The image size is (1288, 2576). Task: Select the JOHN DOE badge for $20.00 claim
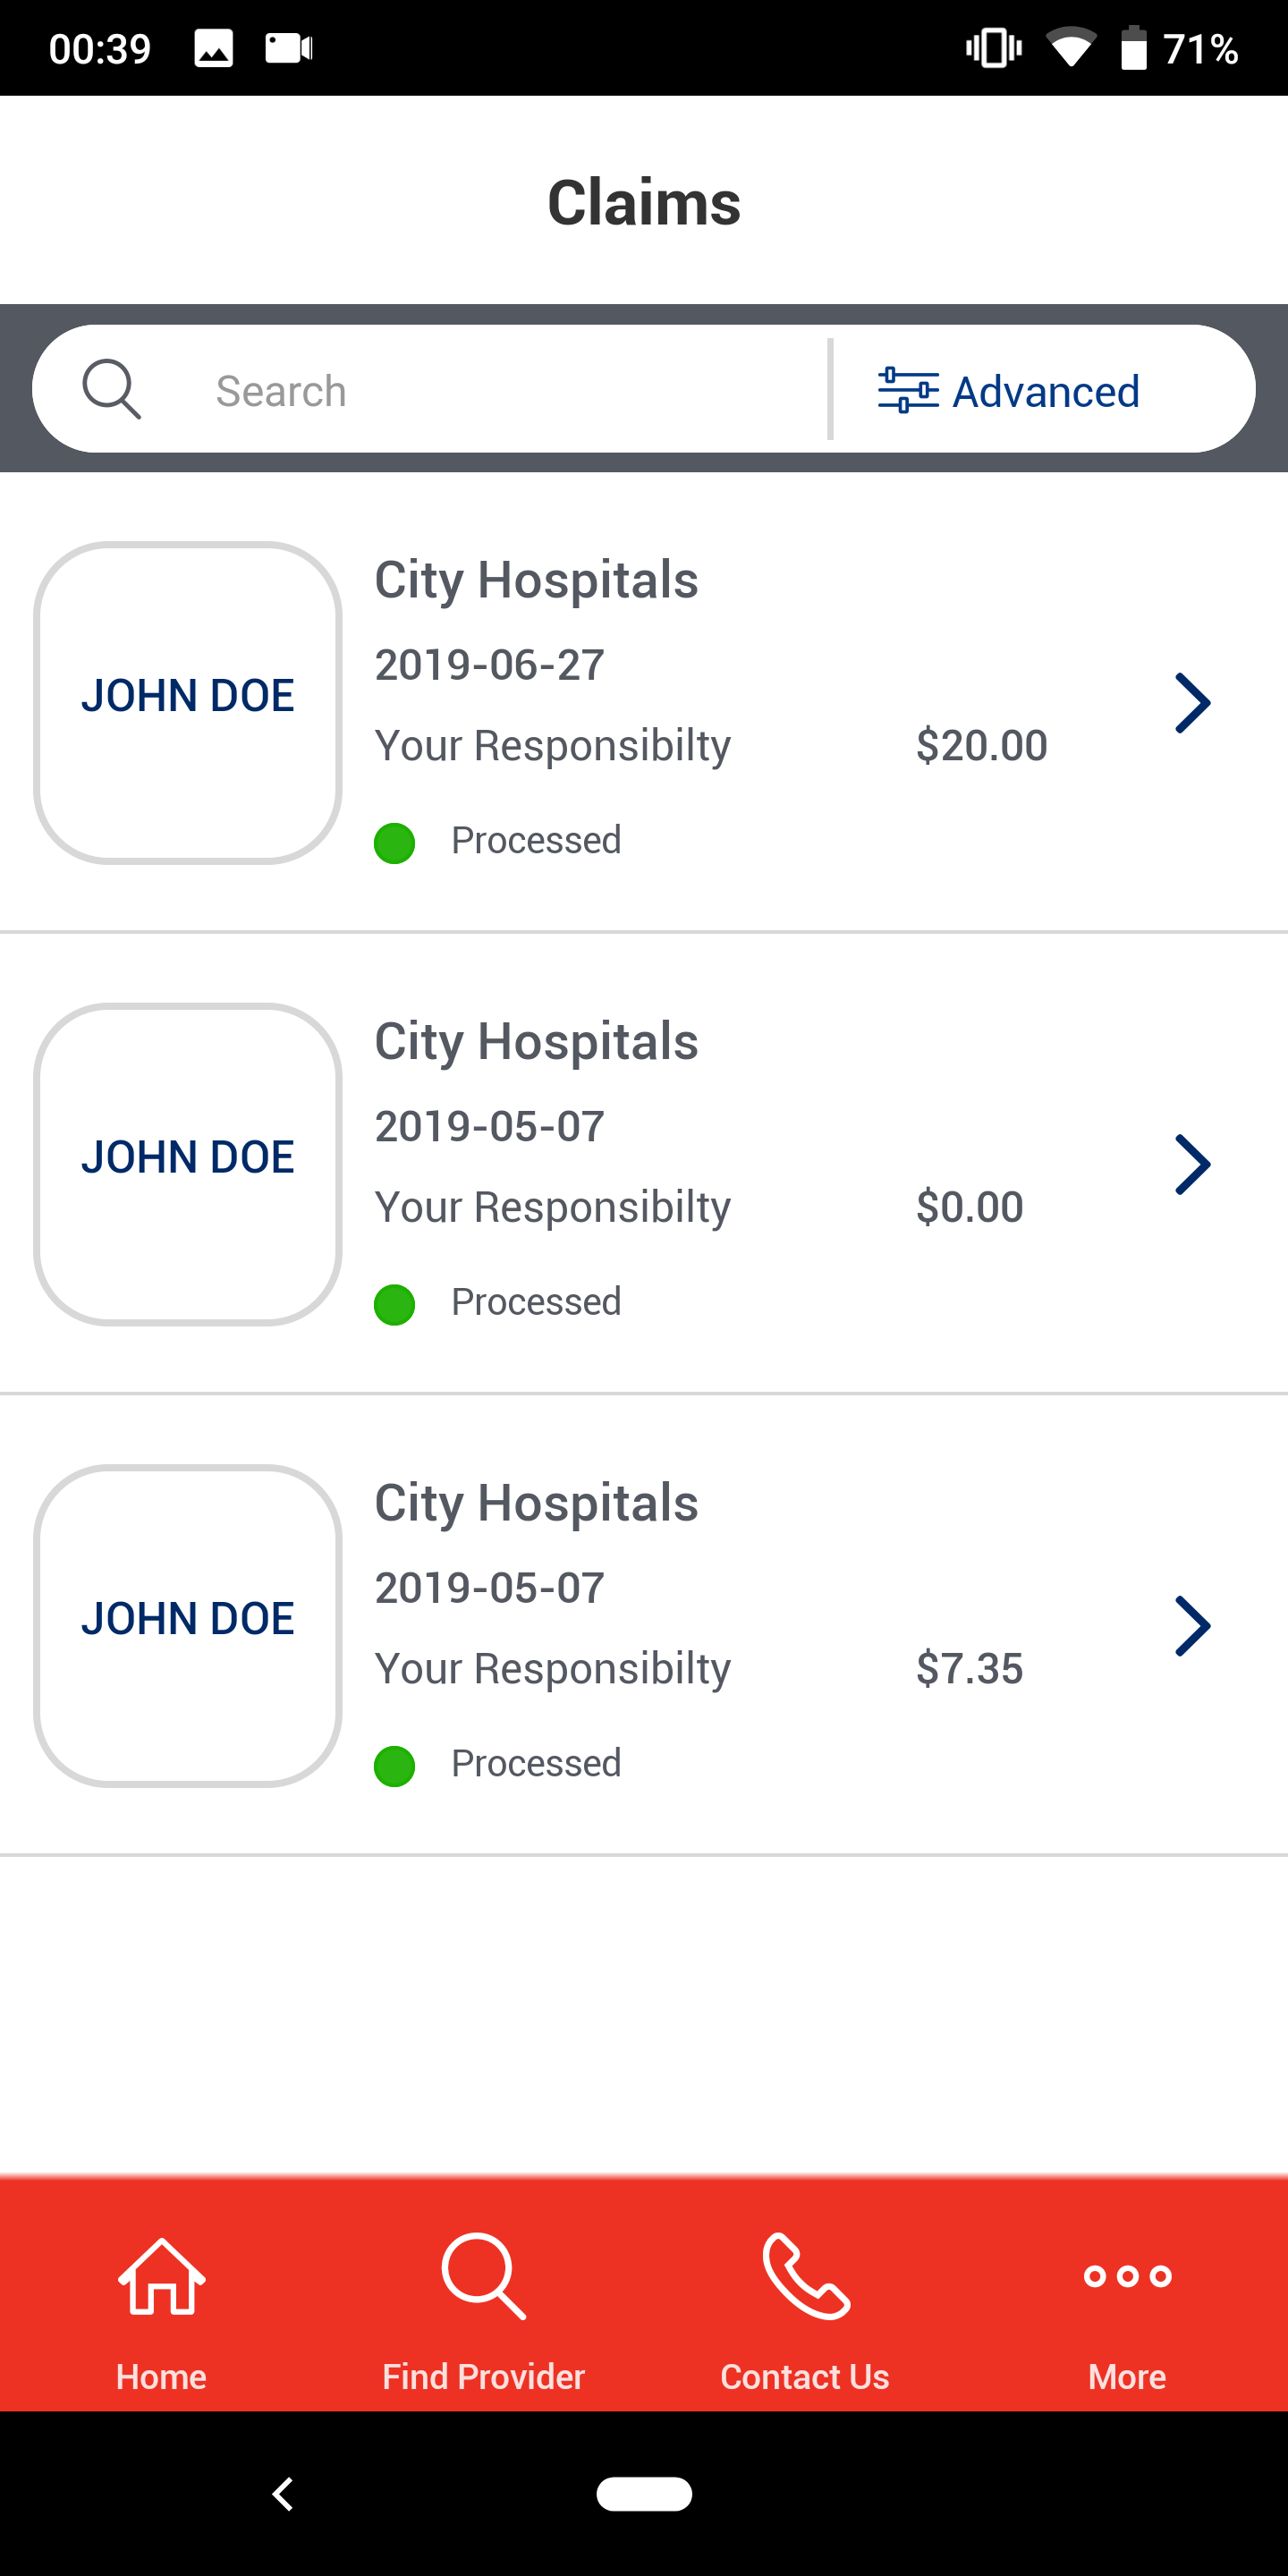[x=188, y=703]
